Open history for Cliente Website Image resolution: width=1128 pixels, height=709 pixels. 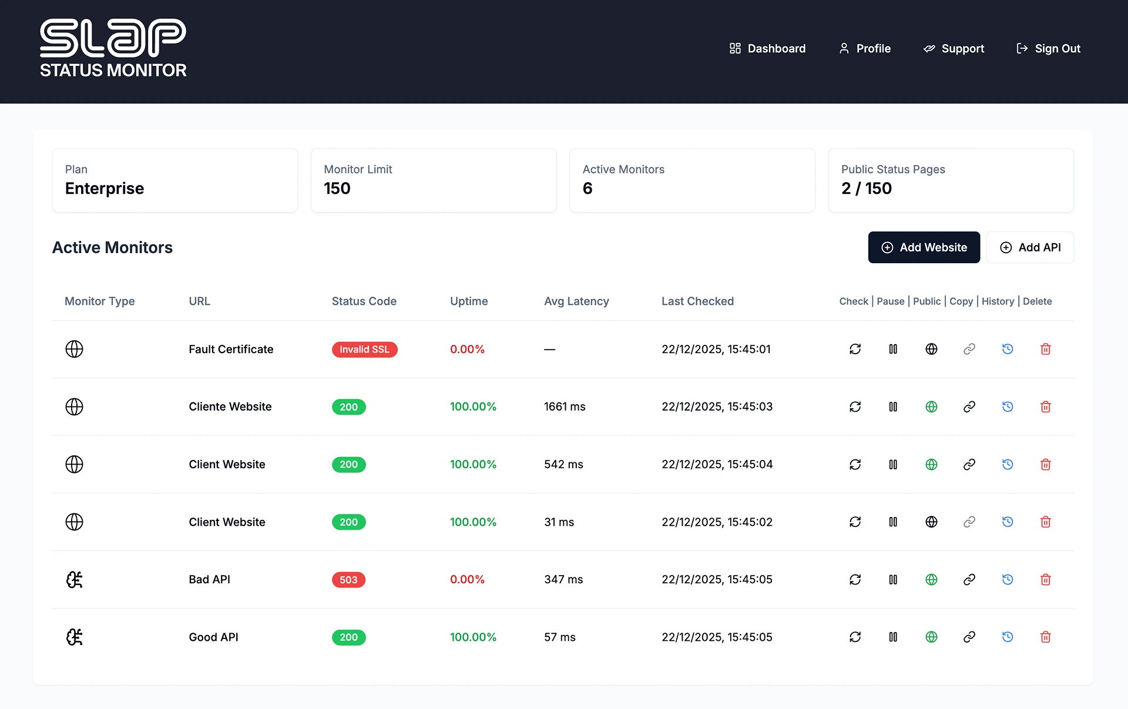pyautogui.click(x=1008, y=406)
